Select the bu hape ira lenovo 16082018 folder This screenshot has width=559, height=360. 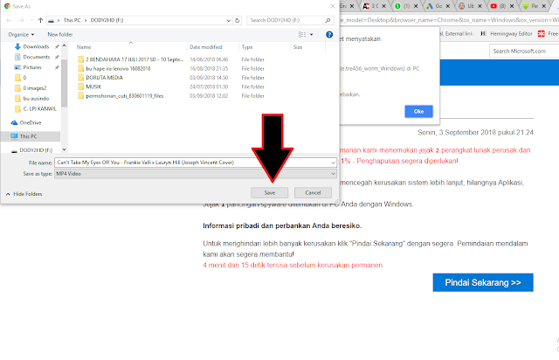point(114,68)
